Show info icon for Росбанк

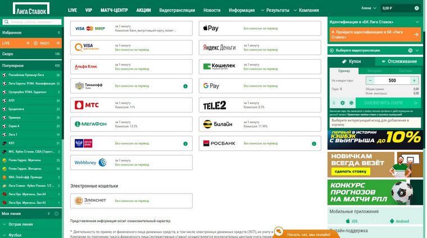click(314, 143)
